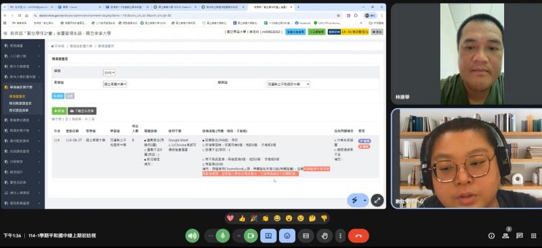The width and height of the screenshot is (542, 248).
Task: Send the heart emoji reaction
Action: [230, 218]
